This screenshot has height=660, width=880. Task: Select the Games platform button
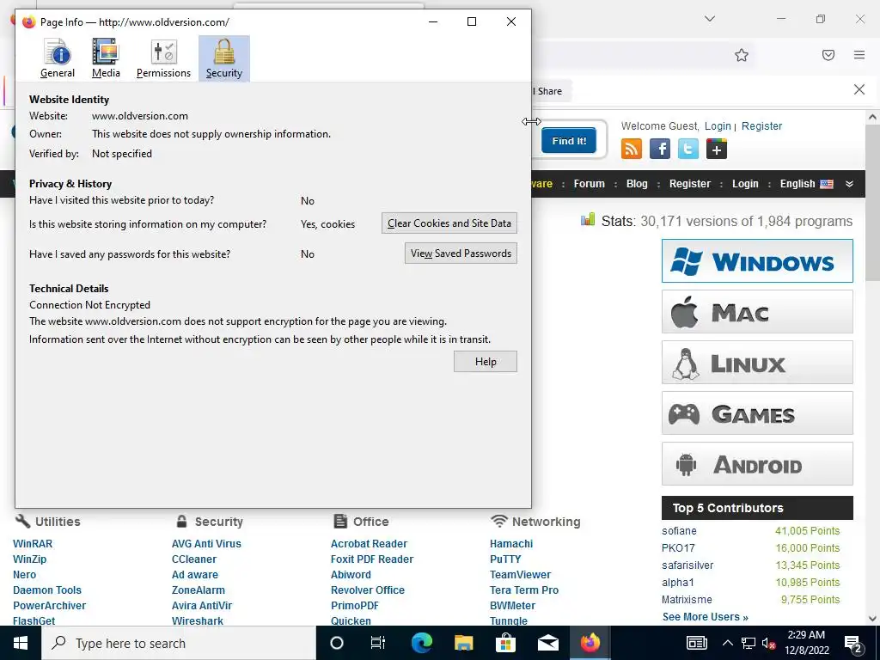click(757, 413)
